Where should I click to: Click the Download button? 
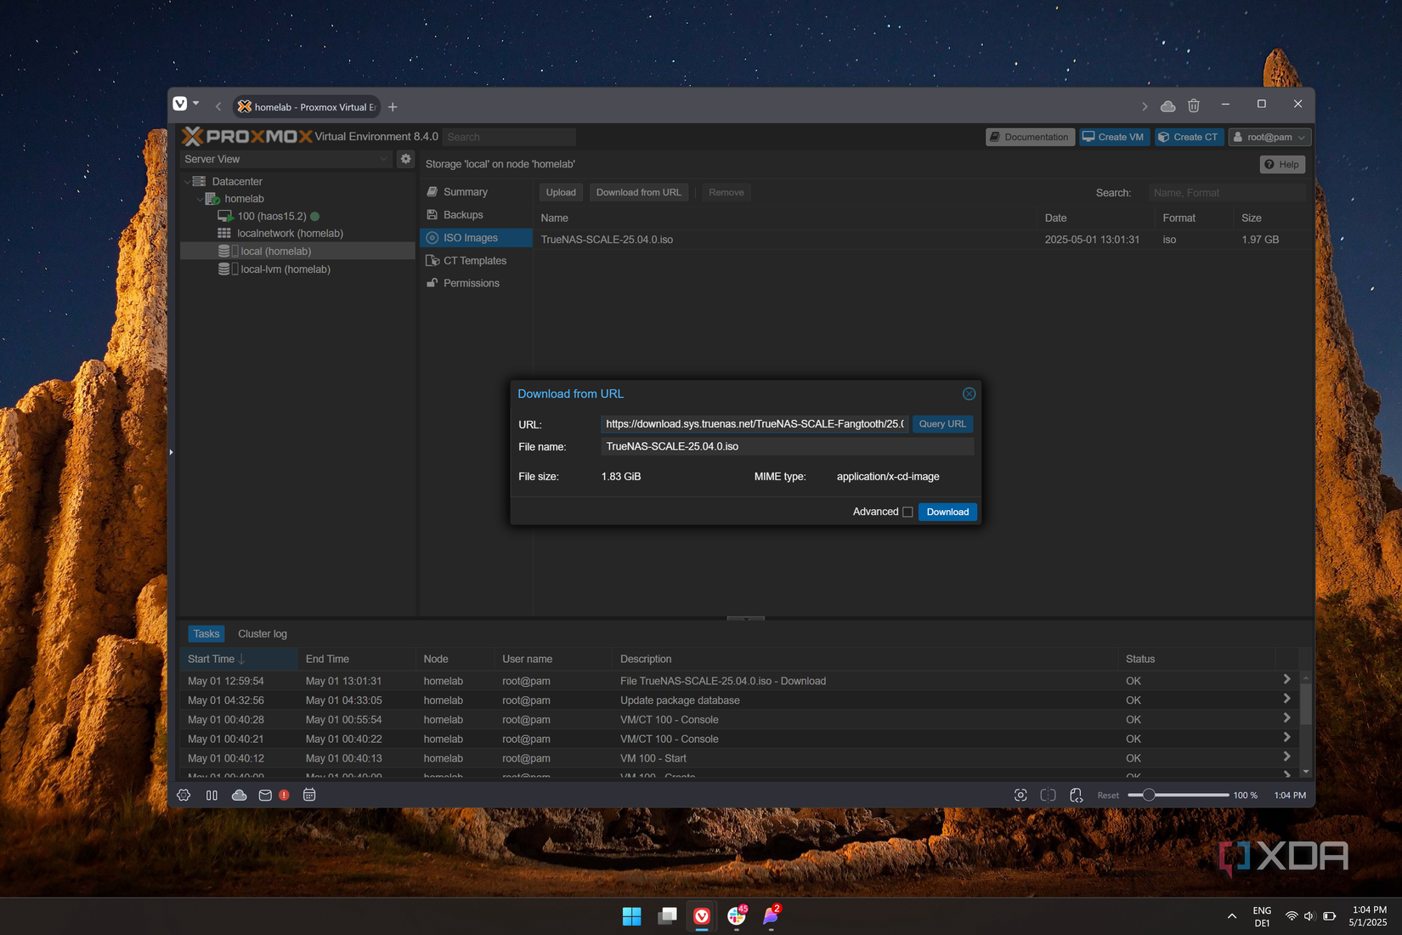click(x=947, y=512)
